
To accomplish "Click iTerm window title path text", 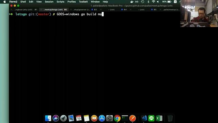I will [131, 6].
